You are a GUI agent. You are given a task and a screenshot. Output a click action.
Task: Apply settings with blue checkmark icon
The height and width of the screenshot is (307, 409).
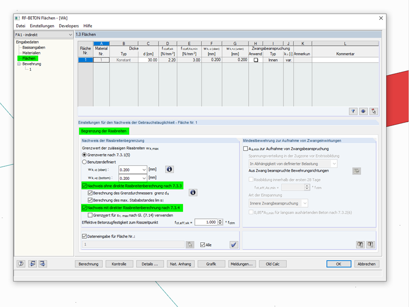(x=234, y=245)
